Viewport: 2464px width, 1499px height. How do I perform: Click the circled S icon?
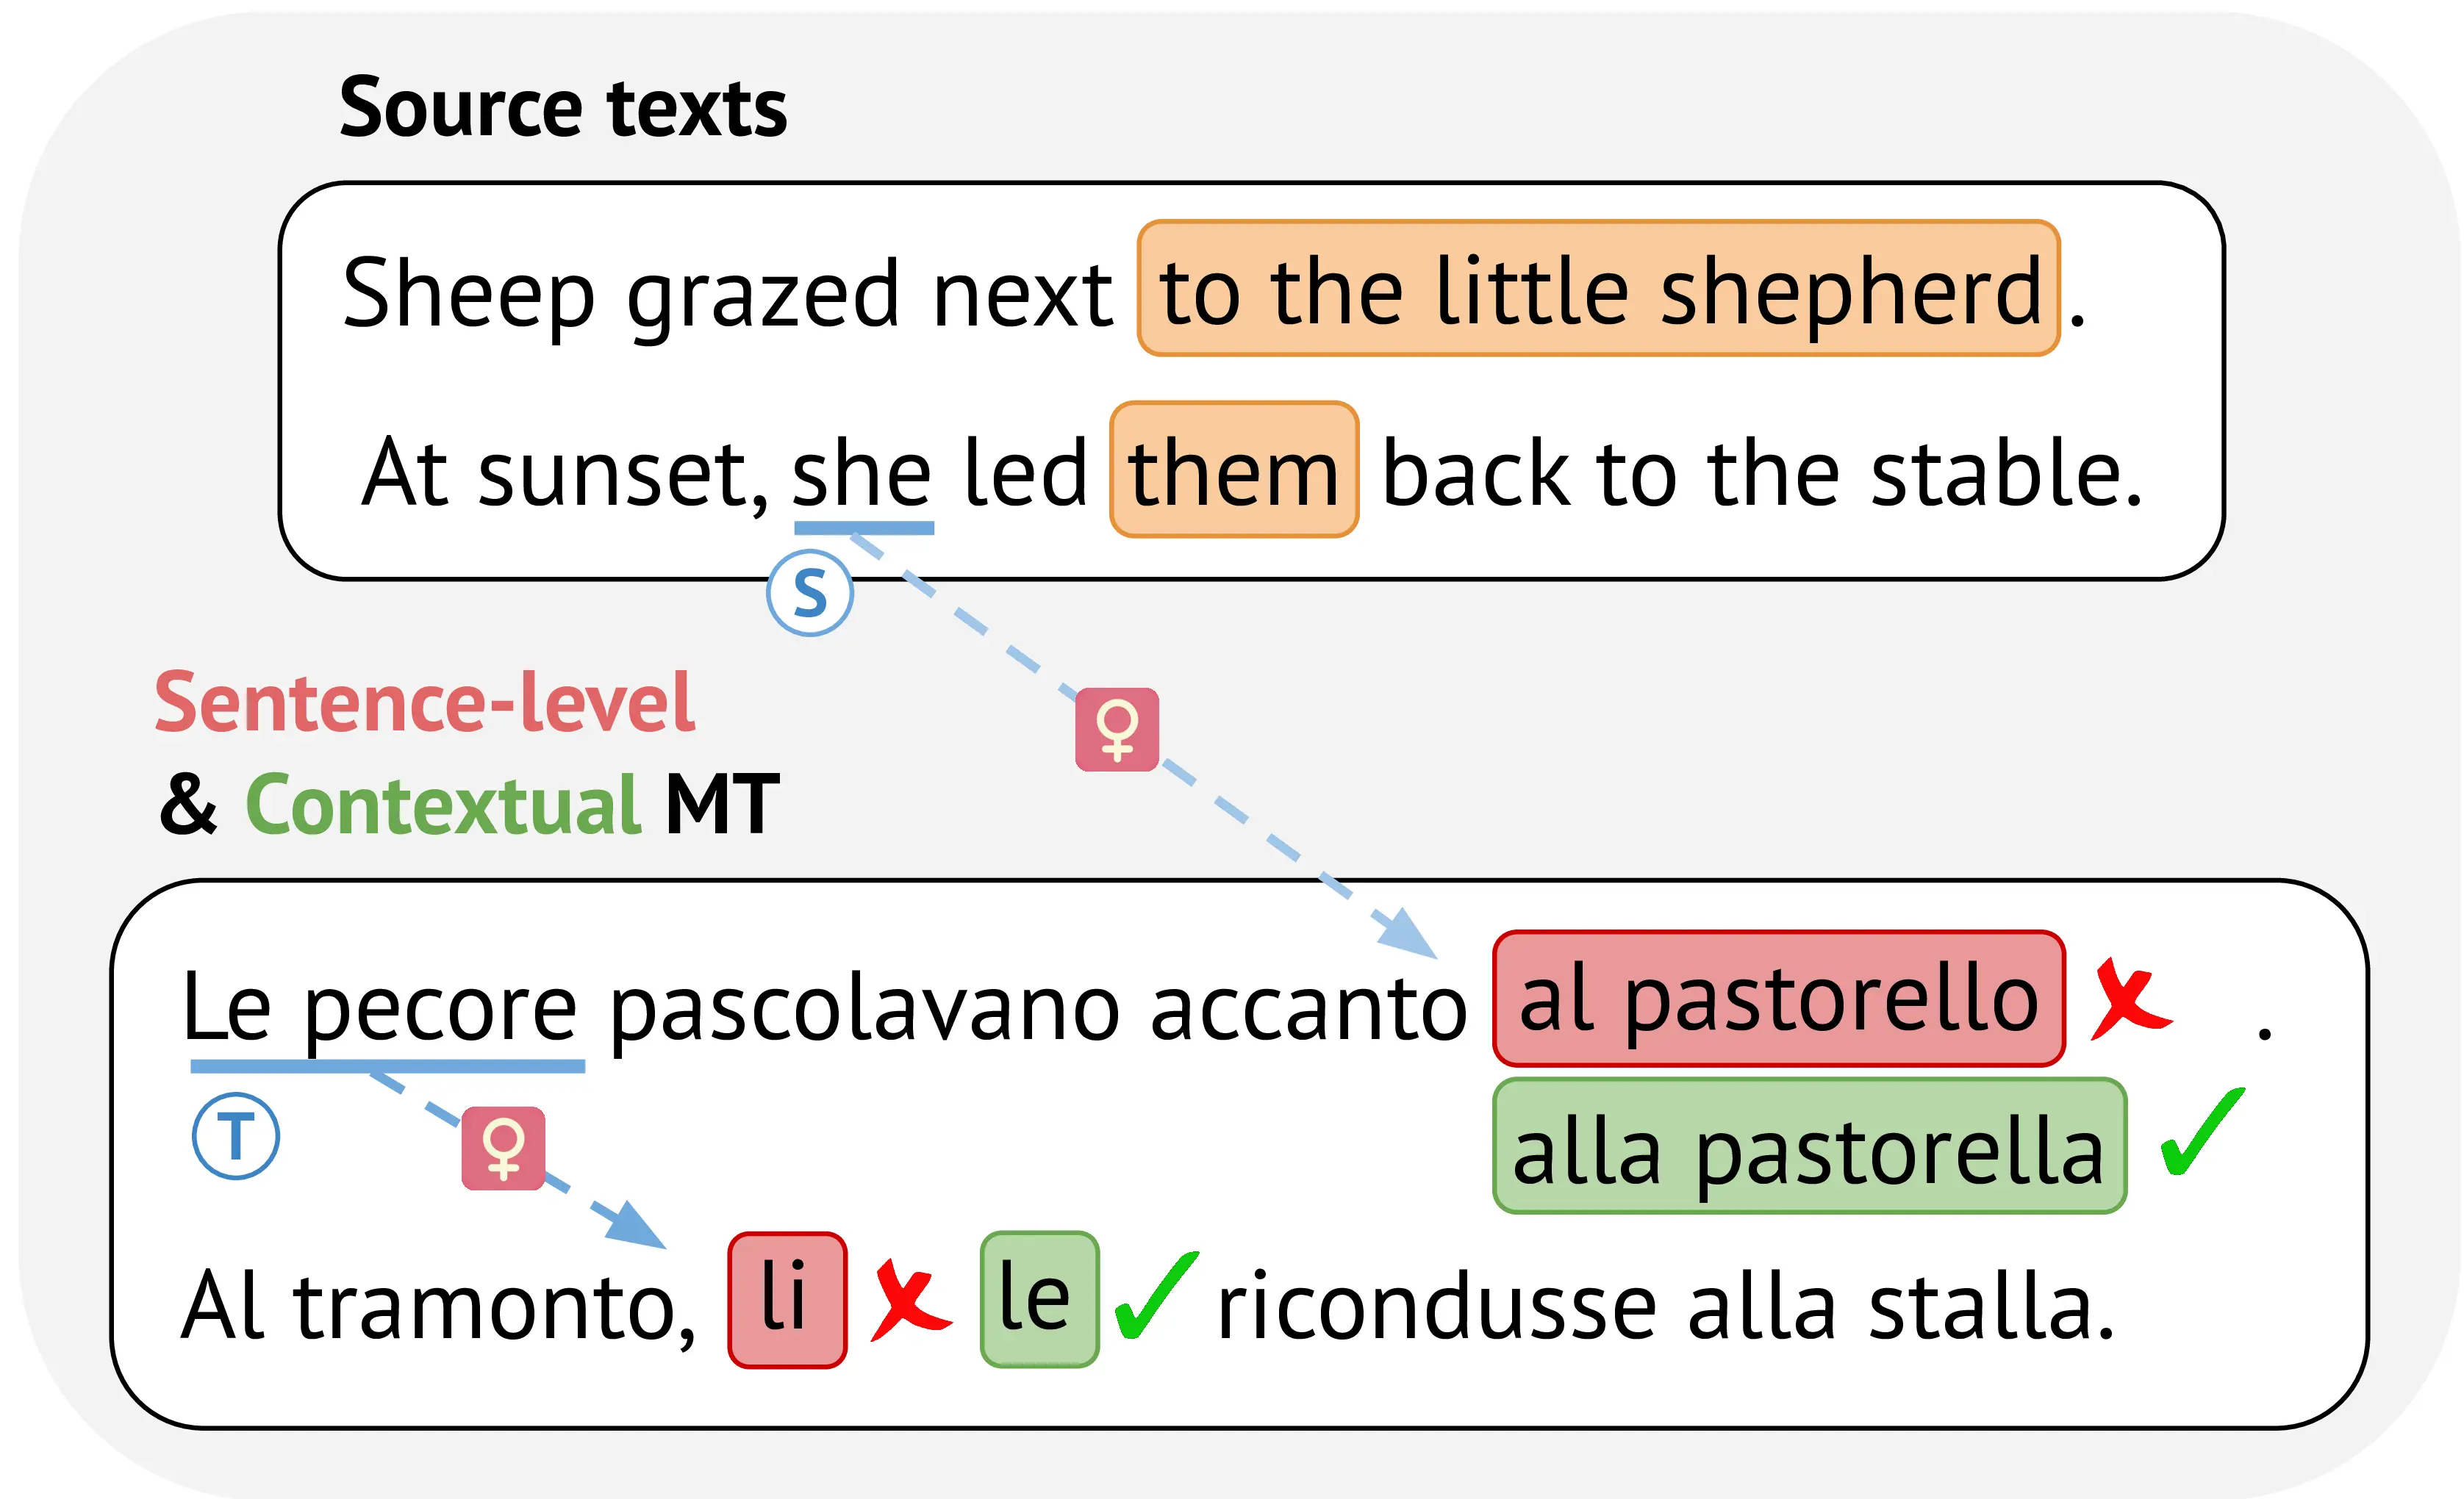[x=809, y=592]
